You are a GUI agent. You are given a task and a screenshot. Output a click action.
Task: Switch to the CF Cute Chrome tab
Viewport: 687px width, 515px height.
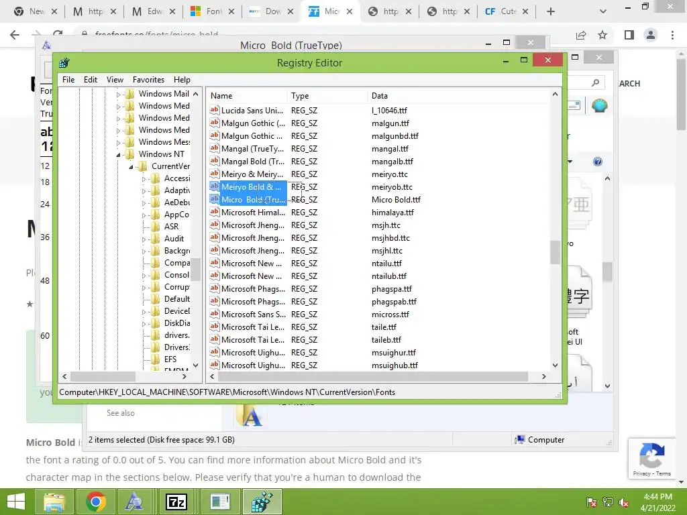point(507,11)
